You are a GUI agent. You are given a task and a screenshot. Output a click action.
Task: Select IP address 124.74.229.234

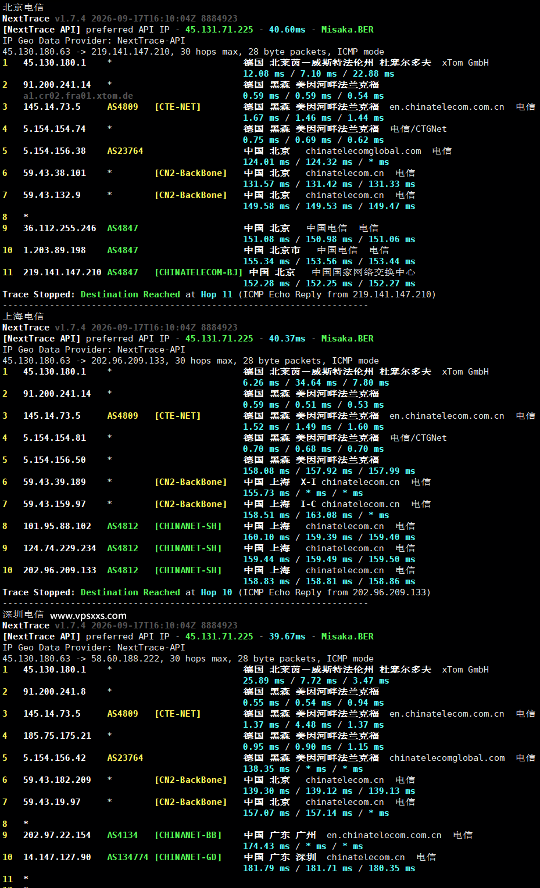60,548
